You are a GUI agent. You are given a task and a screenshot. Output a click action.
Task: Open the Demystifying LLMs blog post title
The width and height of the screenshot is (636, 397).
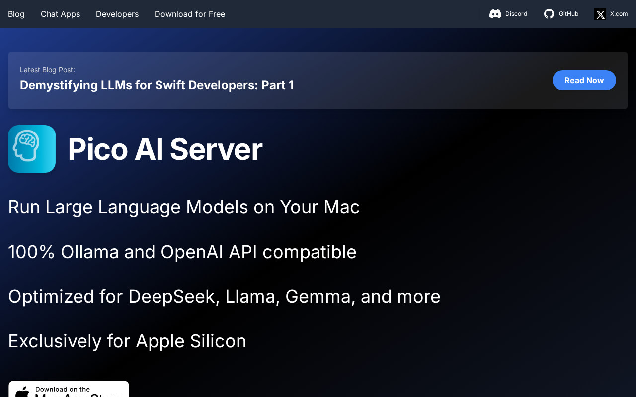pos(157,85)
